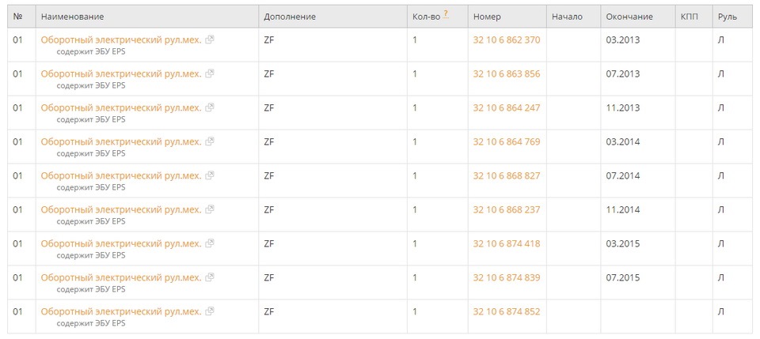
Task: Open part number 32 10 6 862 370
Action: (x=507, y=40)
